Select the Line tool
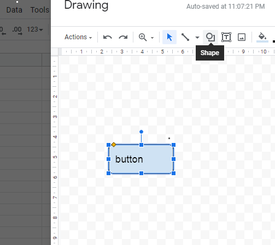 (185, 37)
